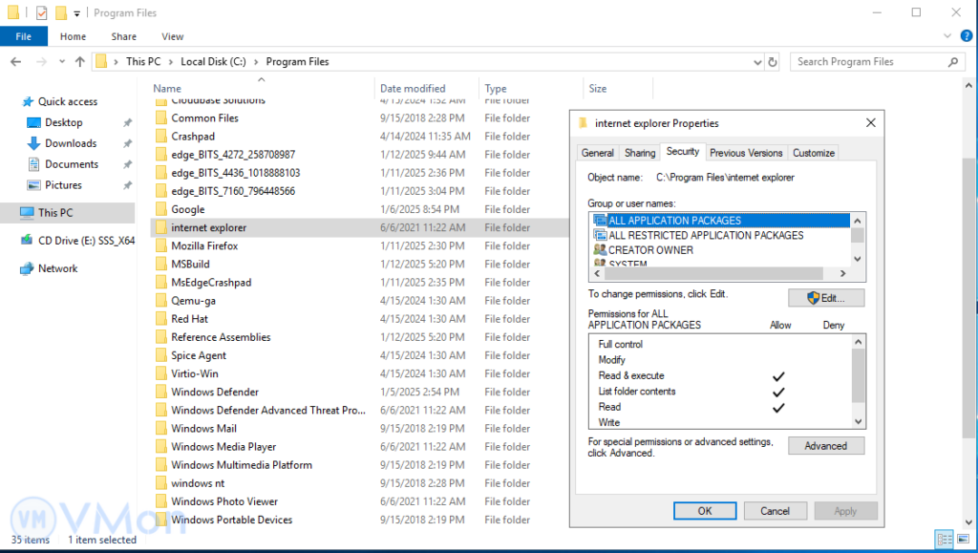Viewport: 978px width, 553px height.
Task: Switch to the View ribbon tab
Action: (172, 37)
